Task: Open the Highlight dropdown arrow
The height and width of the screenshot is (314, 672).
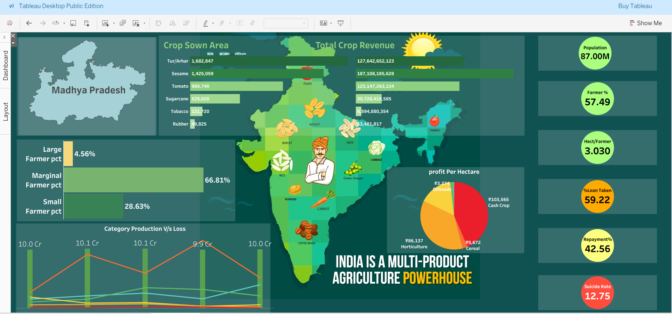Action: click(213, 23)
